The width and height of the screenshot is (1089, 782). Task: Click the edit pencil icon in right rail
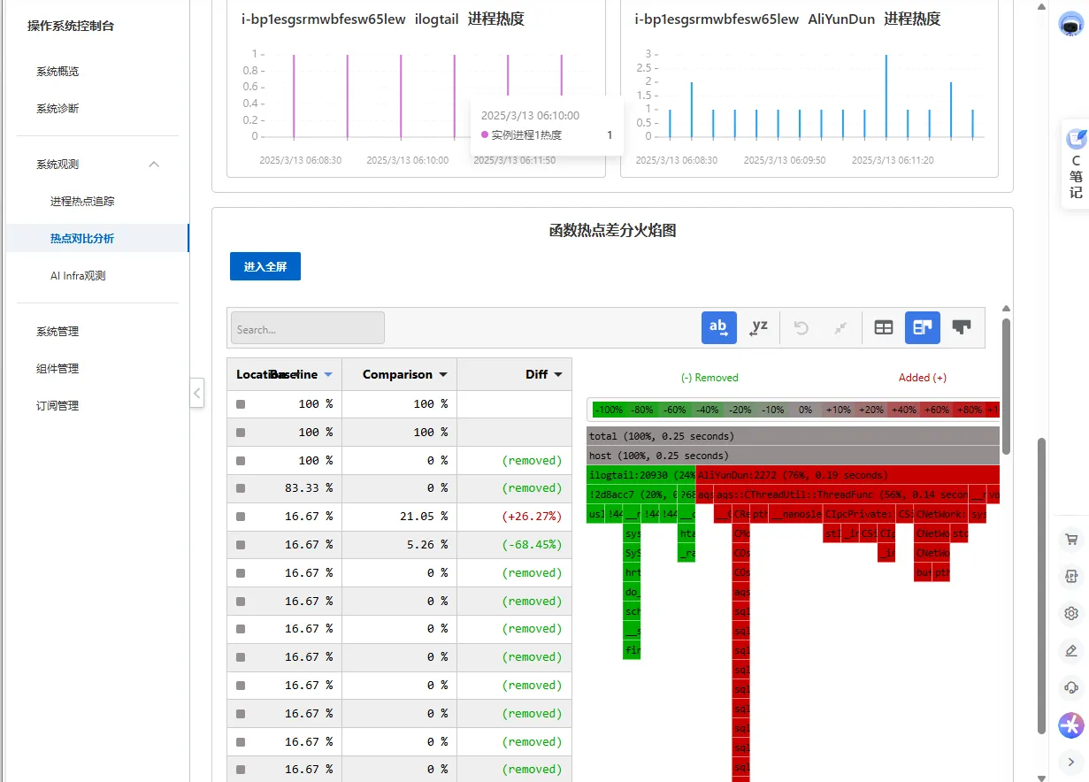pos(1071,650)
